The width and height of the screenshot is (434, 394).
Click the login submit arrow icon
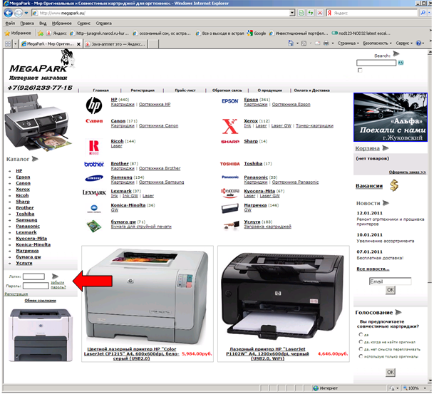coord(55,276)
